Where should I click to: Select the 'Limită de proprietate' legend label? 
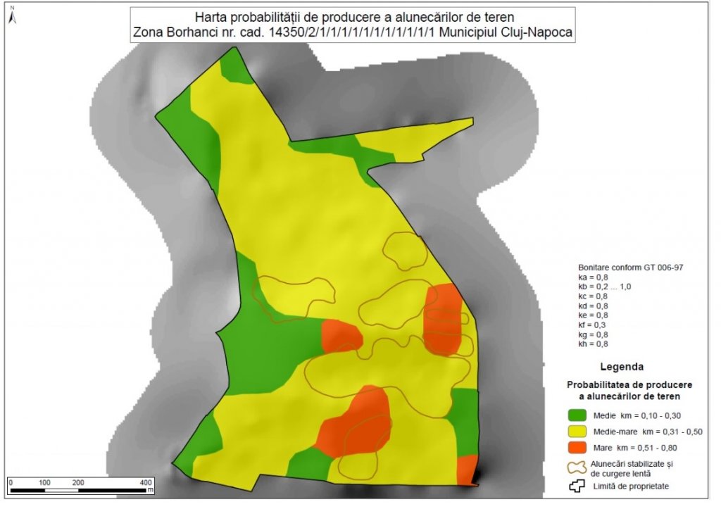tap(629, 486)
